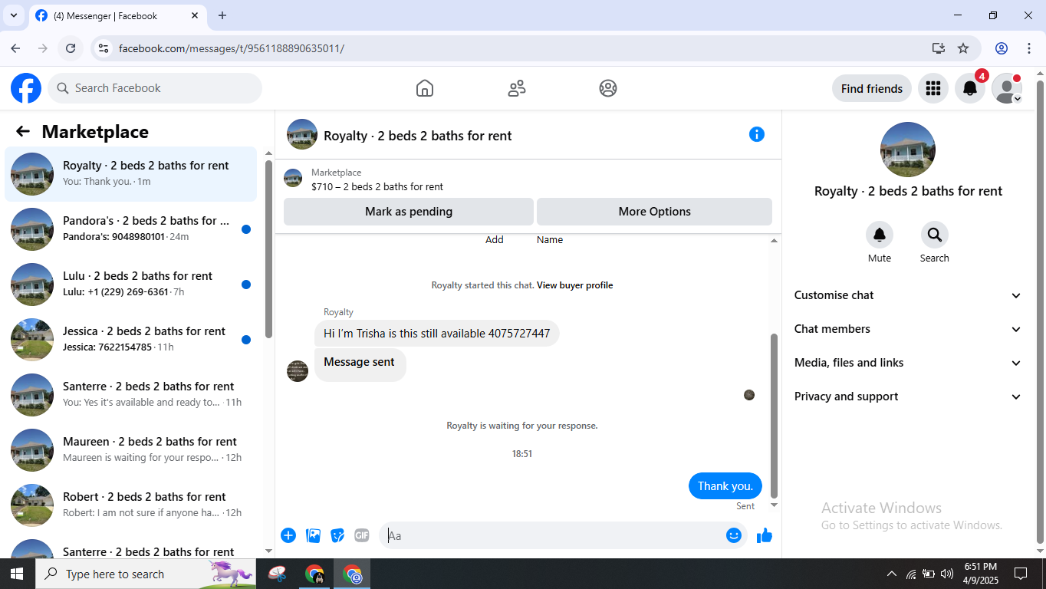The image size is (1046, 589).
Task: Open the Windows notification center
Action: pos(1021,574)
